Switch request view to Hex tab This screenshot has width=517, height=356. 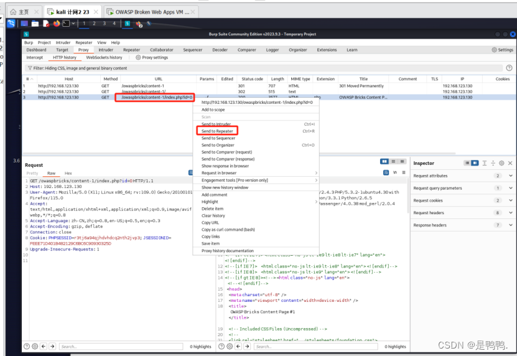[68, 173]
